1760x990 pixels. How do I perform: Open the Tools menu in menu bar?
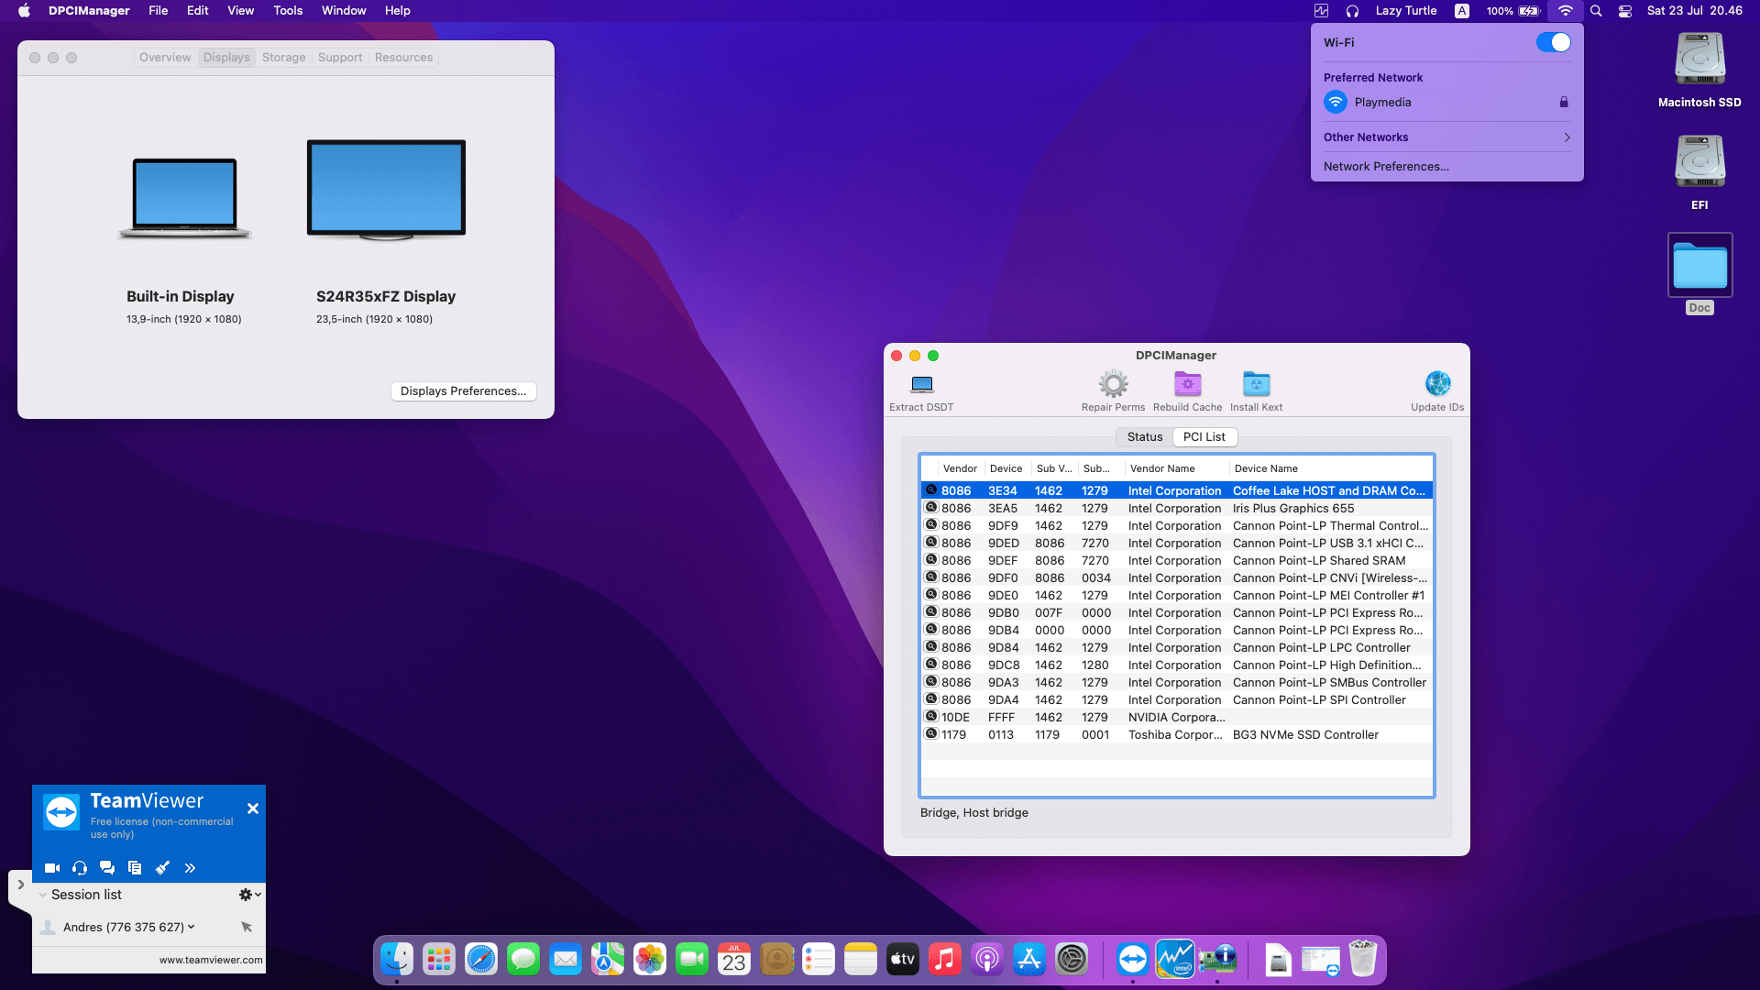pyautogui.click(x=288, y=10)
